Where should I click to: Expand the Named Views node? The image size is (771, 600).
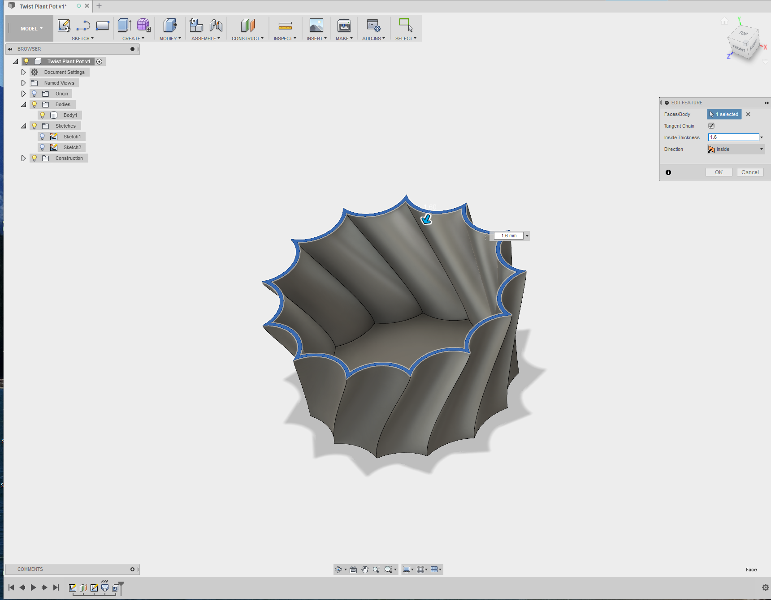tap(23, 83)
